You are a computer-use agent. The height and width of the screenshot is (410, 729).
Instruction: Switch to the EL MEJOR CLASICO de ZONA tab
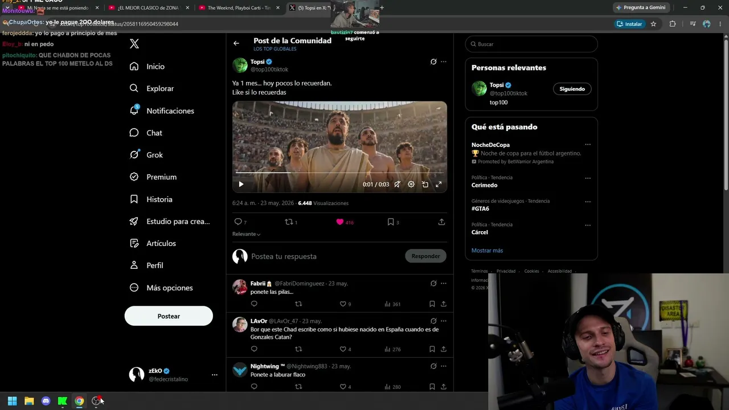click(x=149, y=8)
